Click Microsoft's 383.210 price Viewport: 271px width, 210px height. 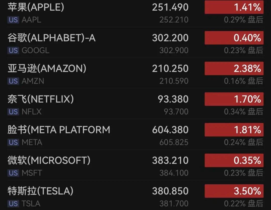click(170, 160)
